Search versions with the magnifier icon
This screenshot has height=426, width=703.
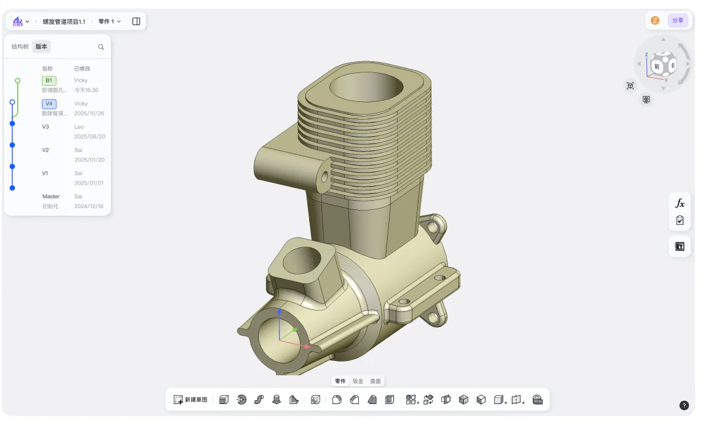coord(101,47)
